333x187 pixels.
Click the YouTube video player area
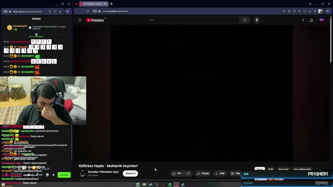pyautogui.click(x=202, y=93)
